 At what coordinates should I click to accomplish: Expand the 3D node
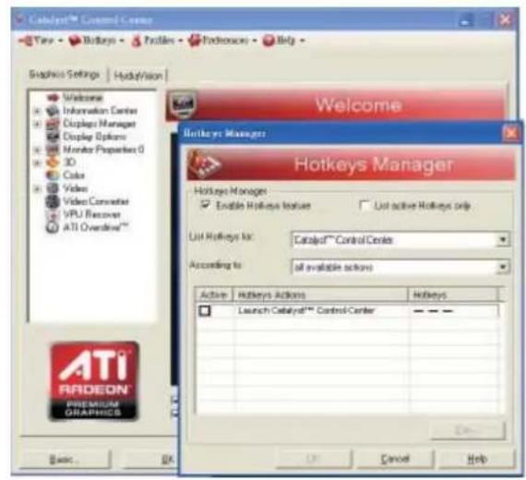click(37, 162)
